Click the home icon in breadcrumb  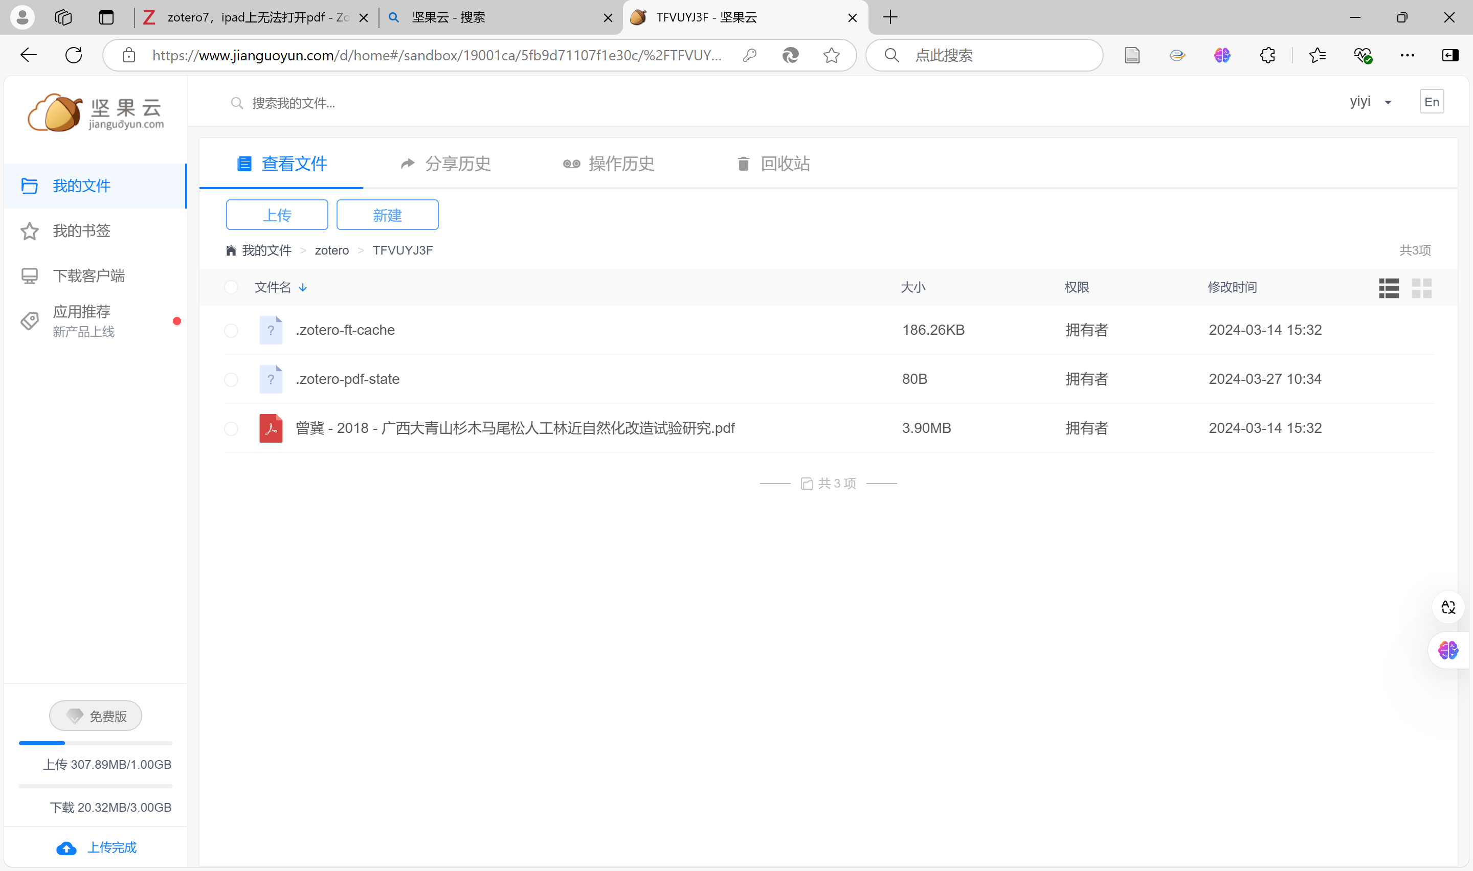point(231,250)
